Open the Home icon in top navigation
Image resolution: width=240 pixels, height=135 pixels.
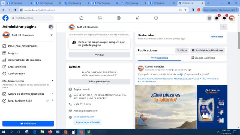pos(81,18)
